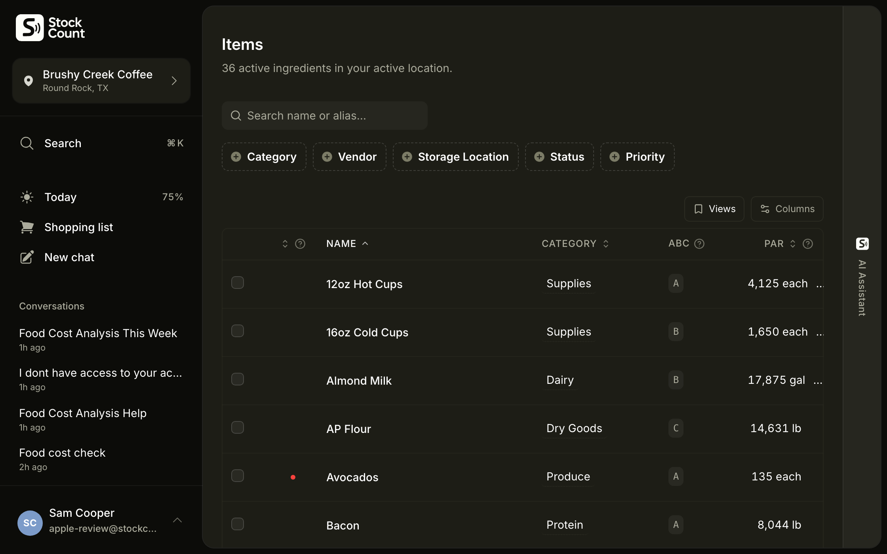Click the Shopping list cart icon
This screenshot has height=554, width=887.
27,227
